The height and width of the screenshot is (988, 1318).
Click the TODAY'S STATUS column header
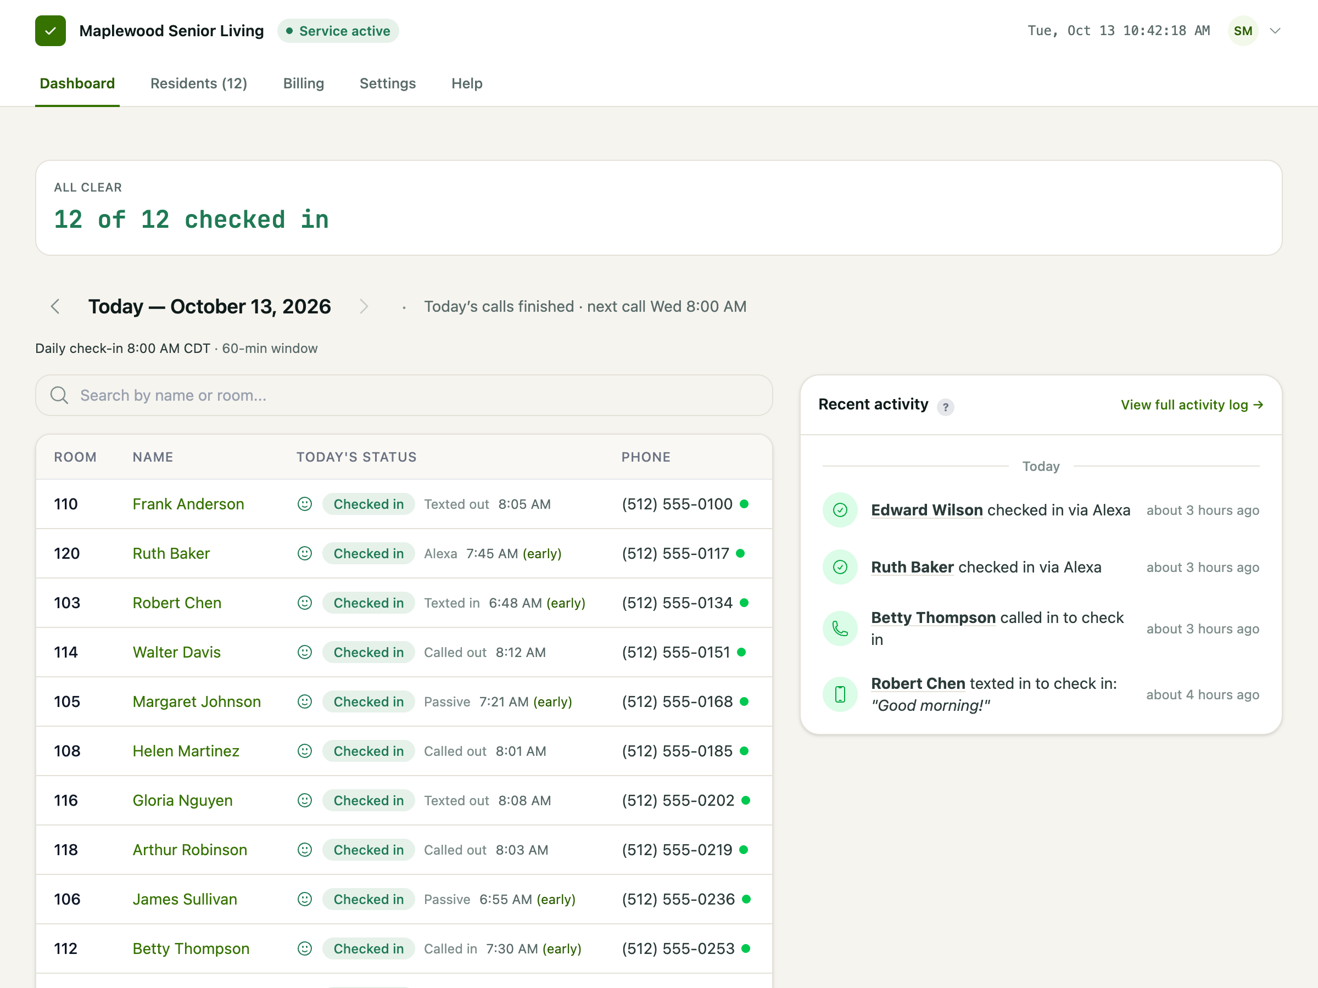click(357, 457)
